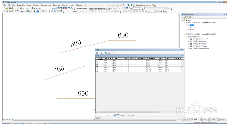Click the ORIG_FID column header
This screenshot has height=126, width=230.
pyautogui.click(x=177, y=59)
